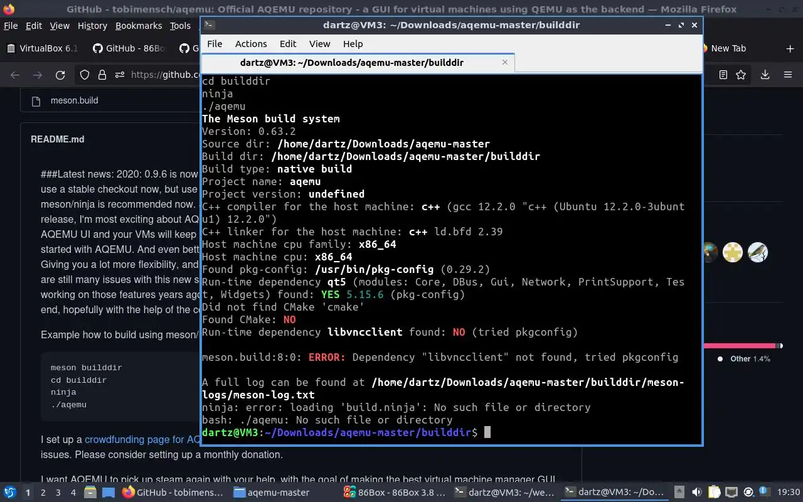This screenshot has width=803, height=502.
Task: Open Firefox File menu
Action: tap(11, 26)
